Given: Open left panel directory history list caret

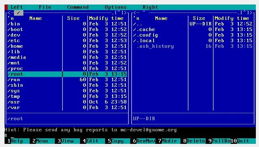Looking at the screenshot, I should coord(119,13).
